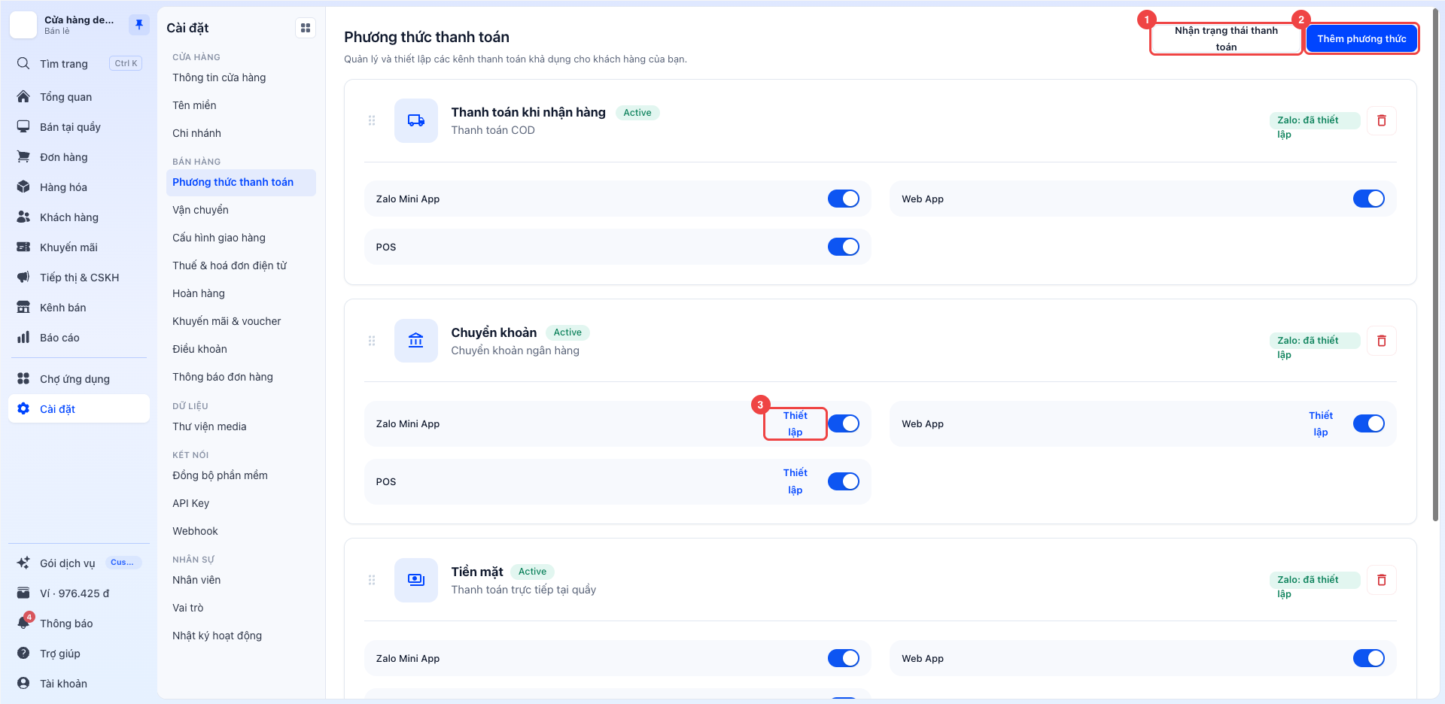This screenshot has width=1445, height=704.
Task: Go to Webhook settings
Action: click(x=241, y=531)
